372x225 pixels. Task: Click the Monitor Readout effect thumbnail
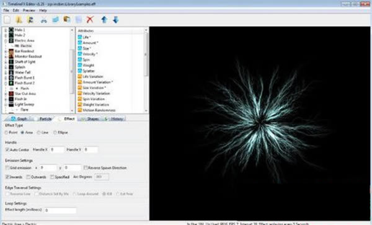(11, 56)
